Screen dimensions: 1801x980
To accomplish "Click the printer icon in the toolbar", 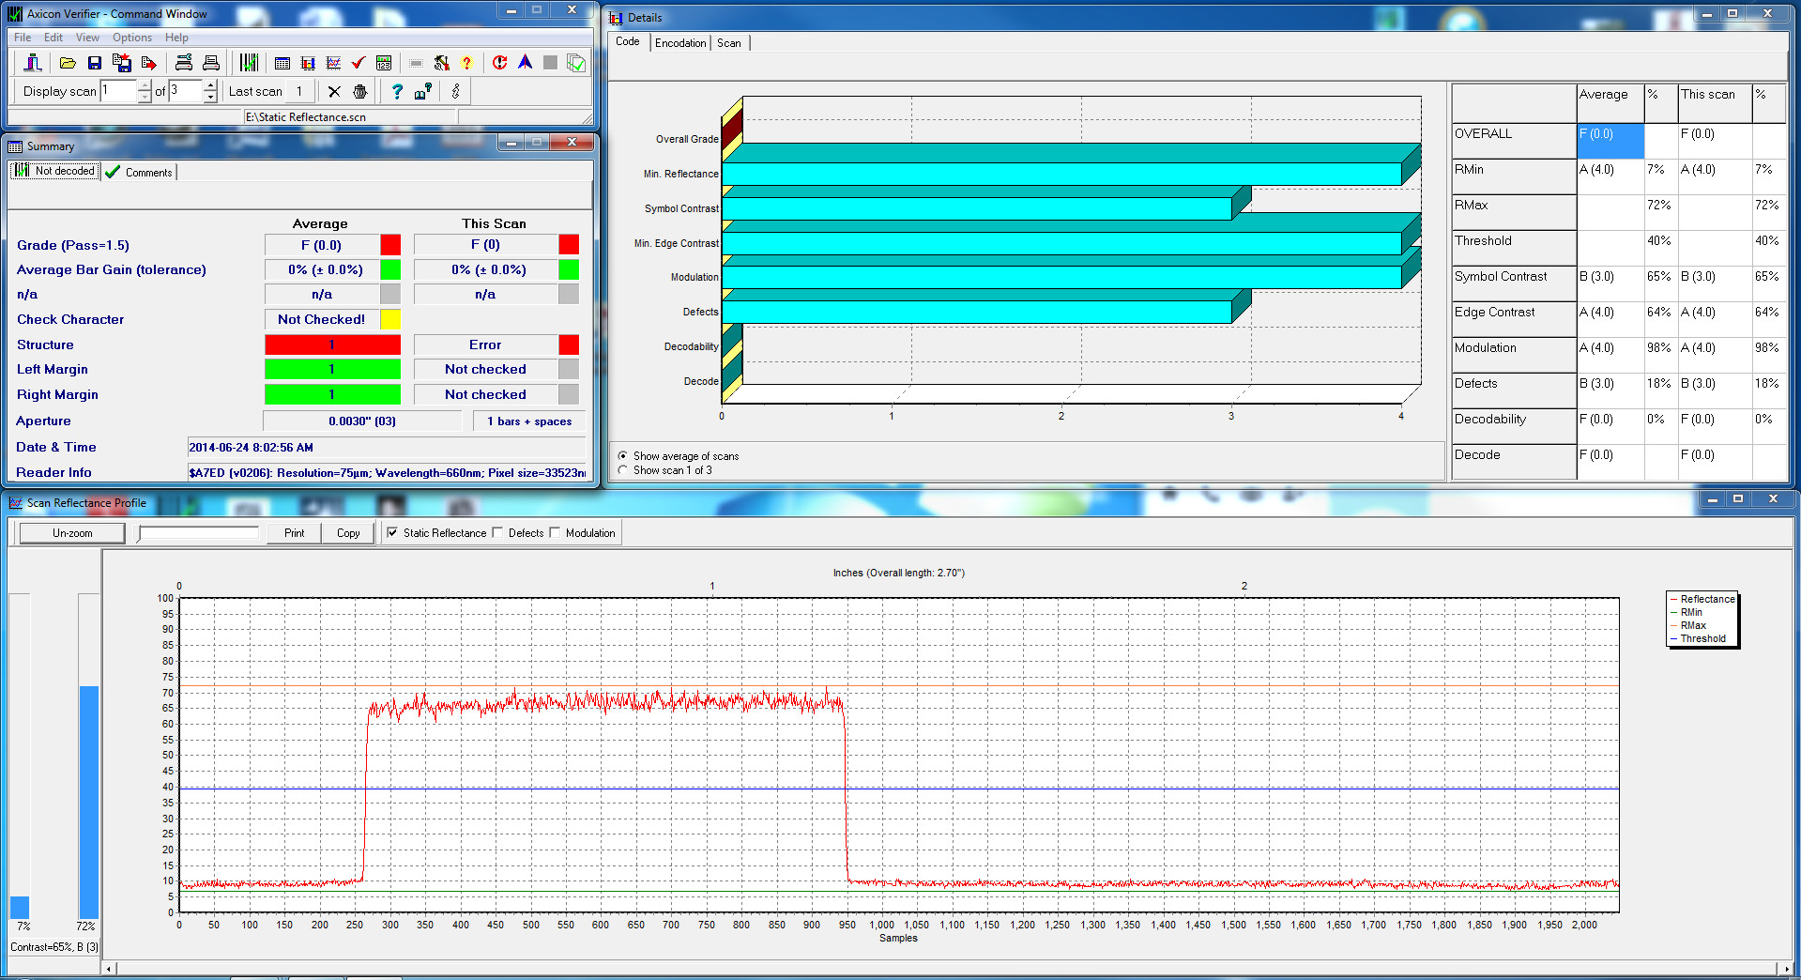I will pyautogui.click(x=211, y=63).
